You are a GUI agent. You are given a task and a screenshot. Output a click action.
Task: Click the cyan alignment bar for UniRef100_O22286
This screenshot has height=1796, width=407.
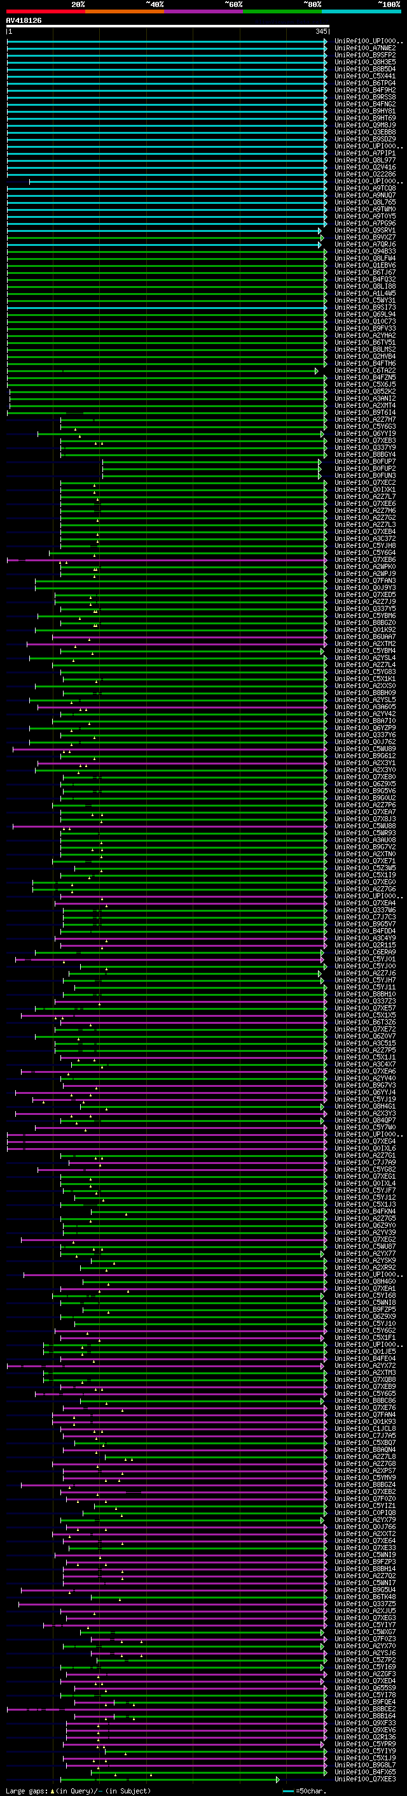166,175
